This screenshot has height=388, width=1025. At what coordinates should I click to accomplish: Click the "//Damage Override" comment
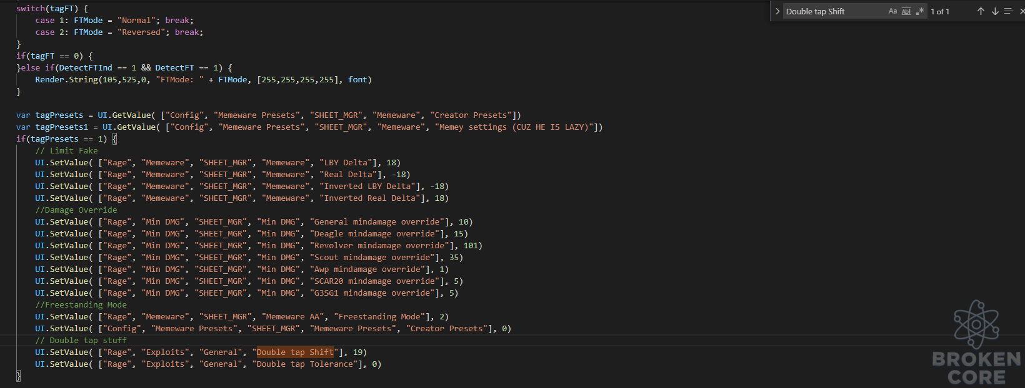[76, 210]
